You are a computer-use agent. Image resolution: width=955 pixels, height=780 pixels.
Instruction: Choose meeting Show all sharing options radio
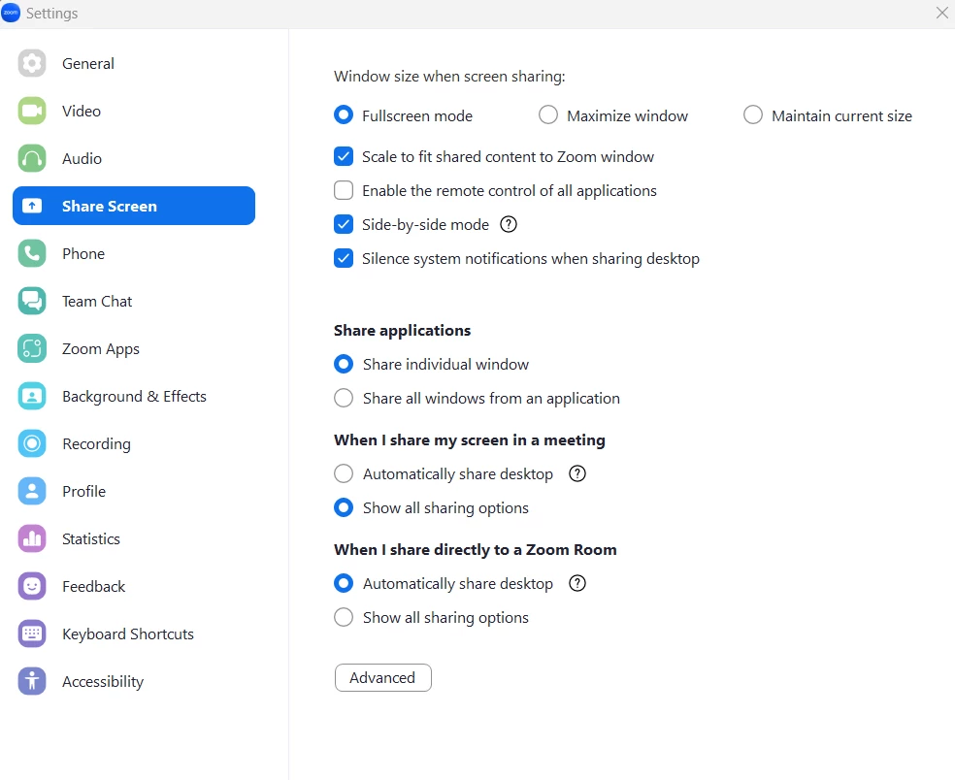pos(344,507)
